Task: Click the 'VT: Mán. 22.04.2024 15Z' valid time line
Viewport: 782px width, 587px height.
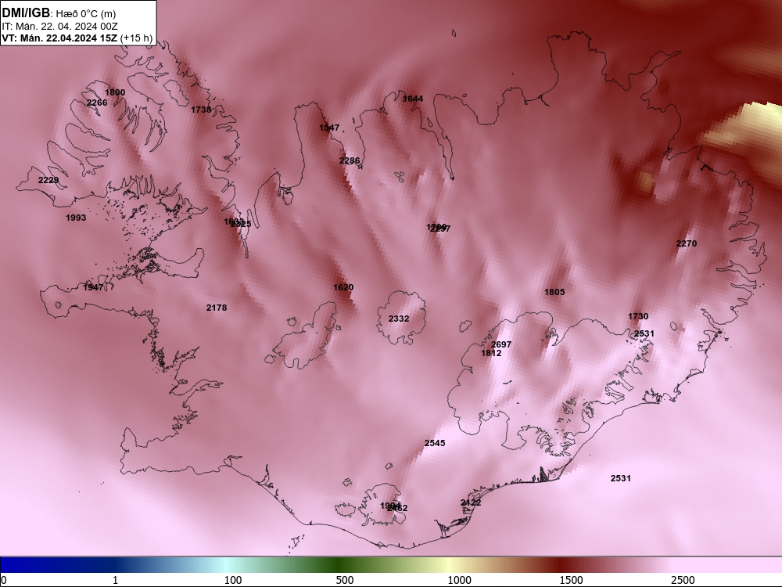Action: pyautogui.click(x=60, y=38)
